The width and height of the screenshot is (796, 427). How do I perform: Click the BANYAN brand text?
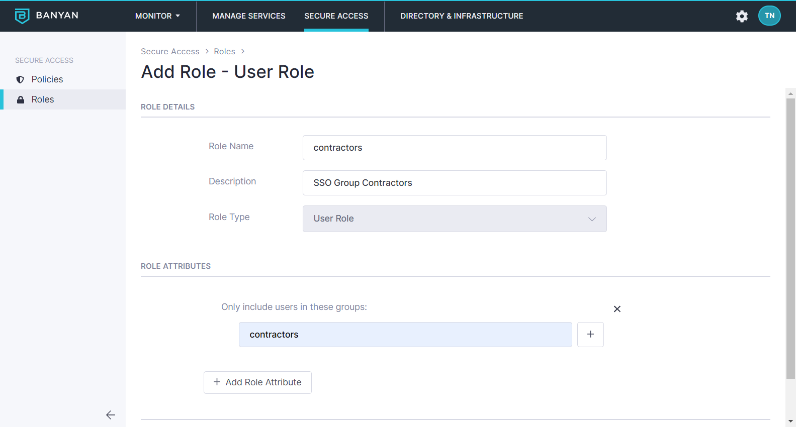[57, 16]
